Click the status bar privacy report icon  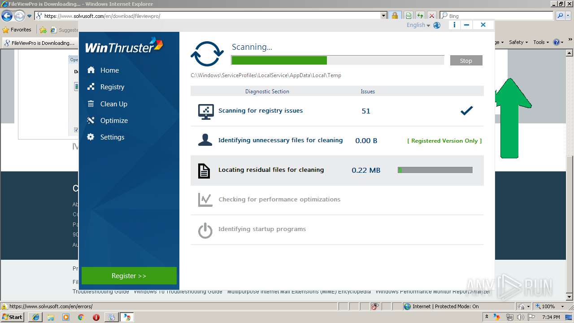(375, 306)
